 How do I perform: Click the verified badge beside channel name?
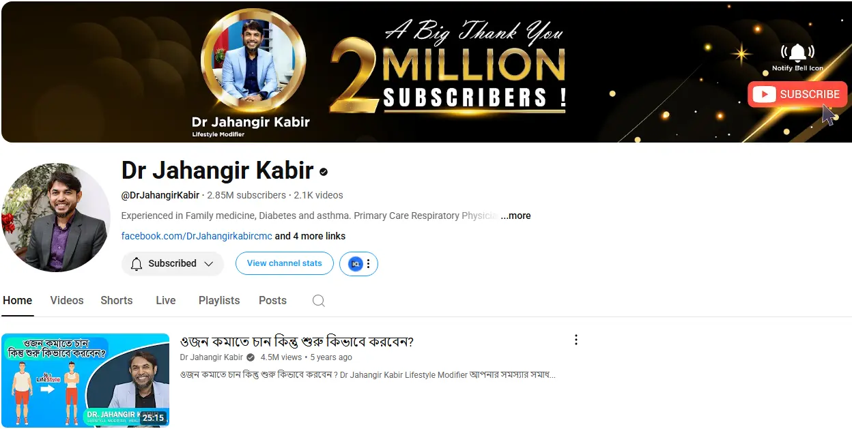click(324, 172)
